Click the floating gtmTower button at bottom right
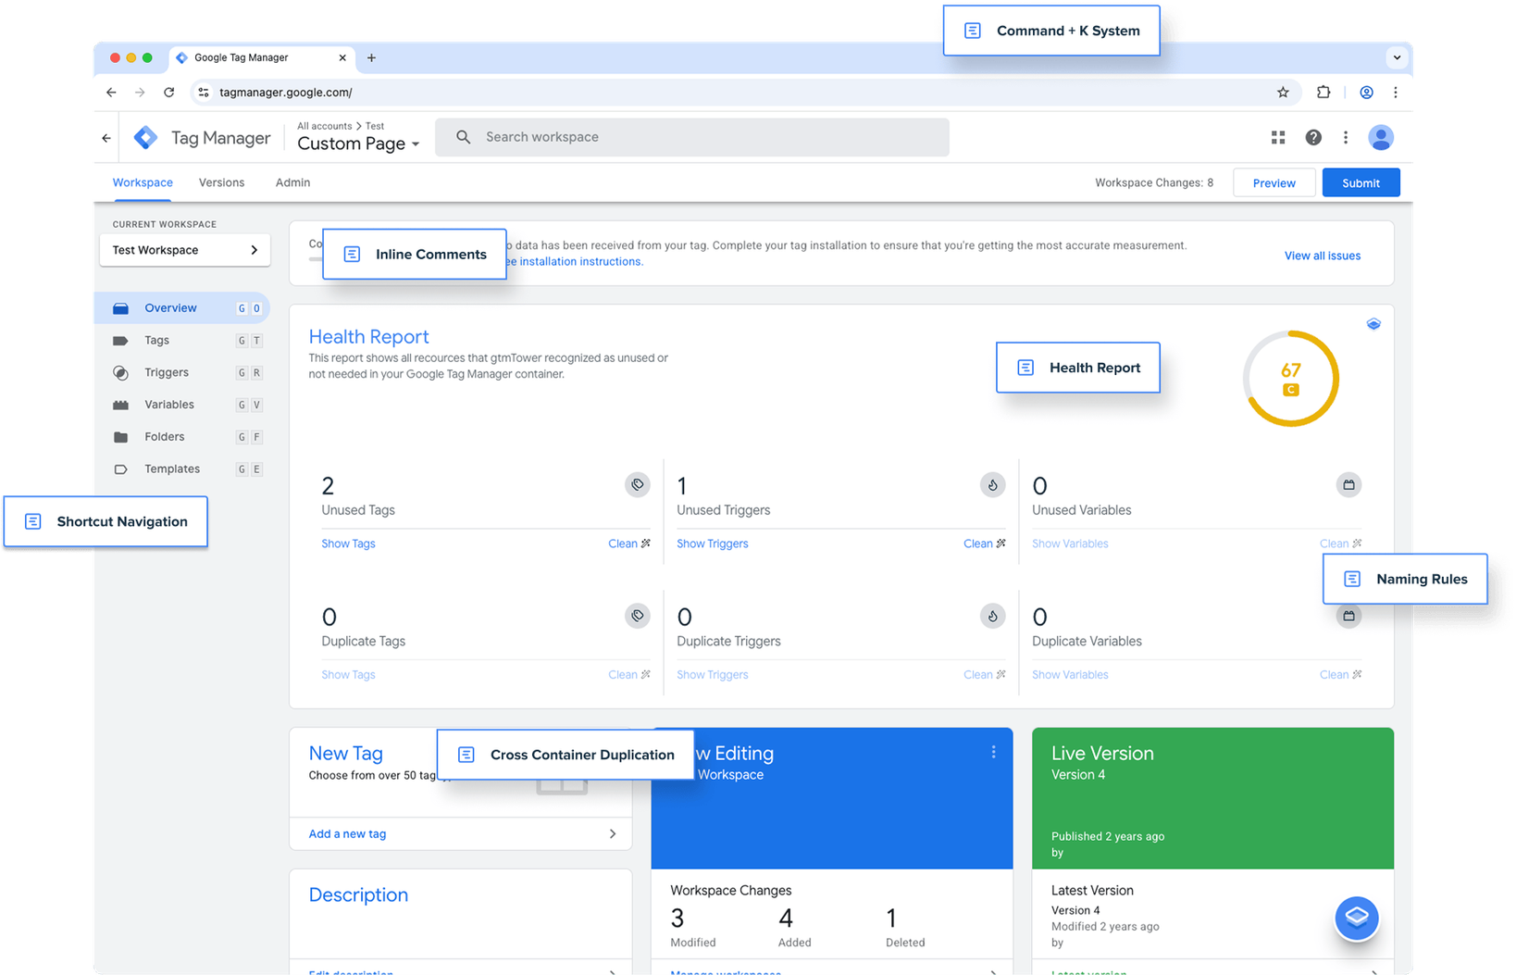Image resolution: width=1516 pixels, height=975 pixels. point(1357,917)
